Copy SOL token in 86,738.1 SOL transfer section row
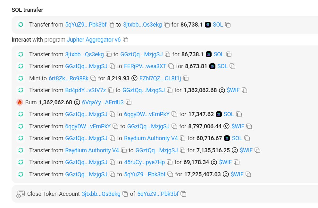This screenshot has width=318, height=208. 228,25
